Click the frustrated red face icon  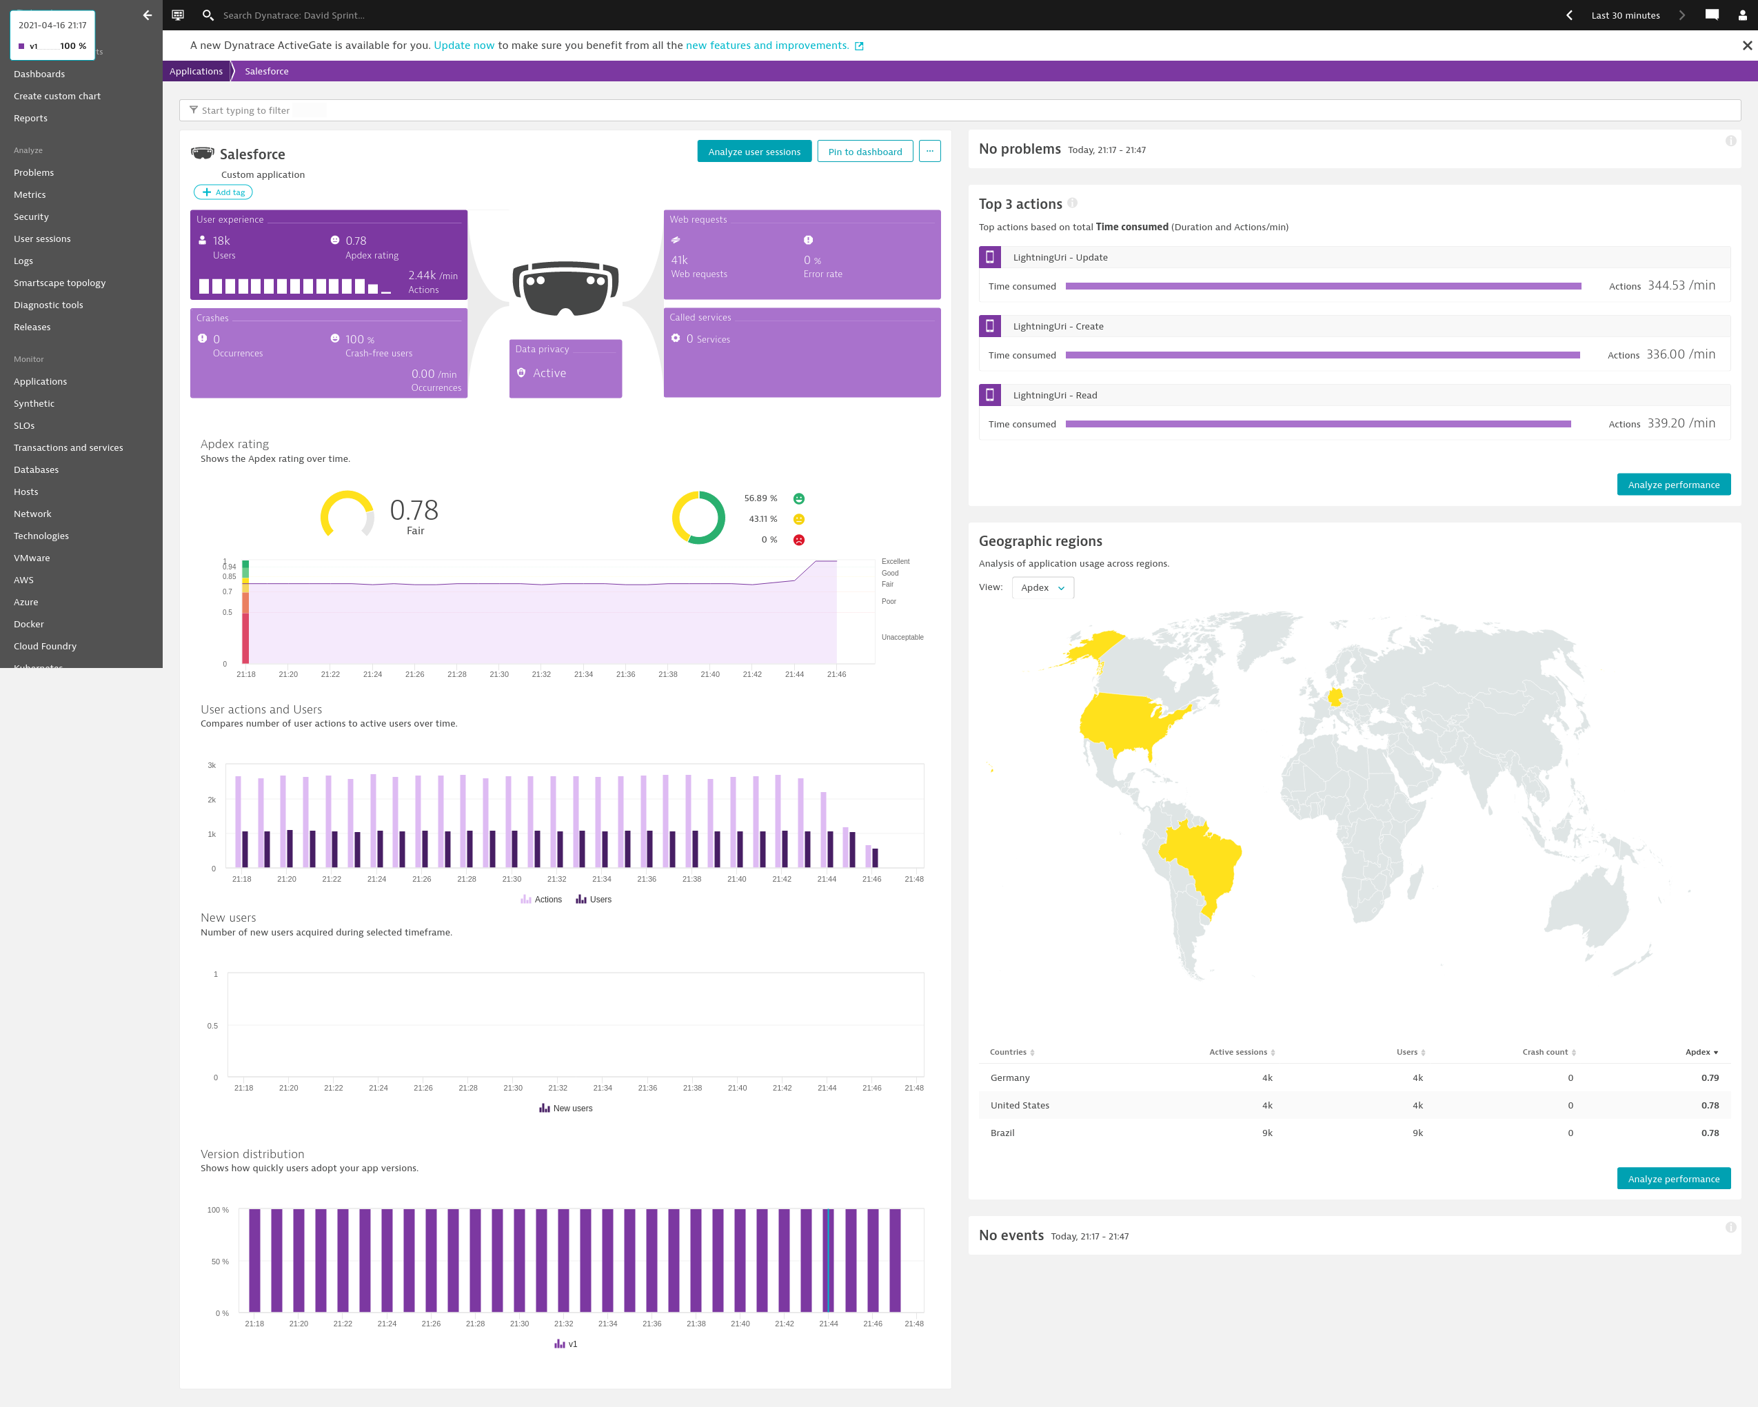799,540
